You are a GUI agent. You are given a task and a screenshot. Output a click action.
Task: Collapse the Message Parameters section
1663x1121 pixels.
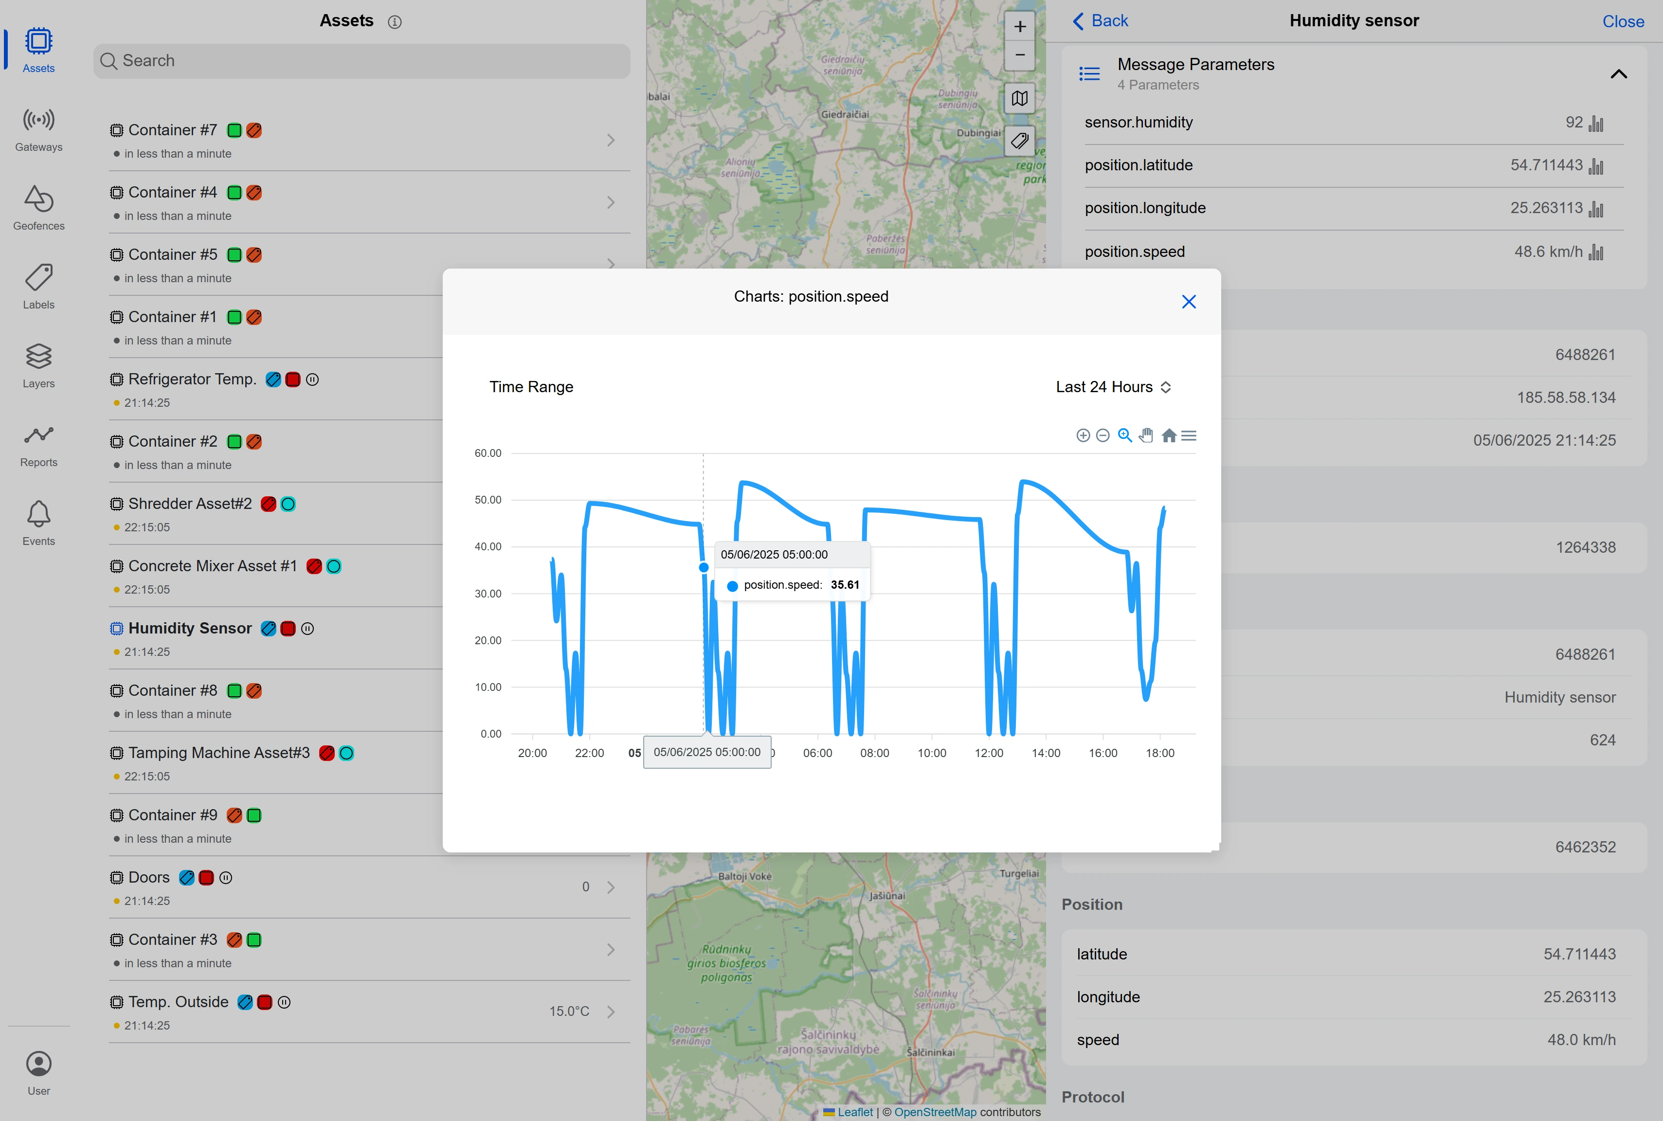(1618, 74)
